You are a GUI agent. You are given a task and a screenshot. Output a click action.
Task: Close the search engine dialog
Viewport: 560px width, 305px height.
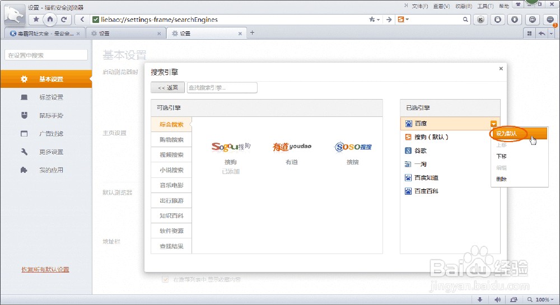pyautogui.click(x=501, y=68)
